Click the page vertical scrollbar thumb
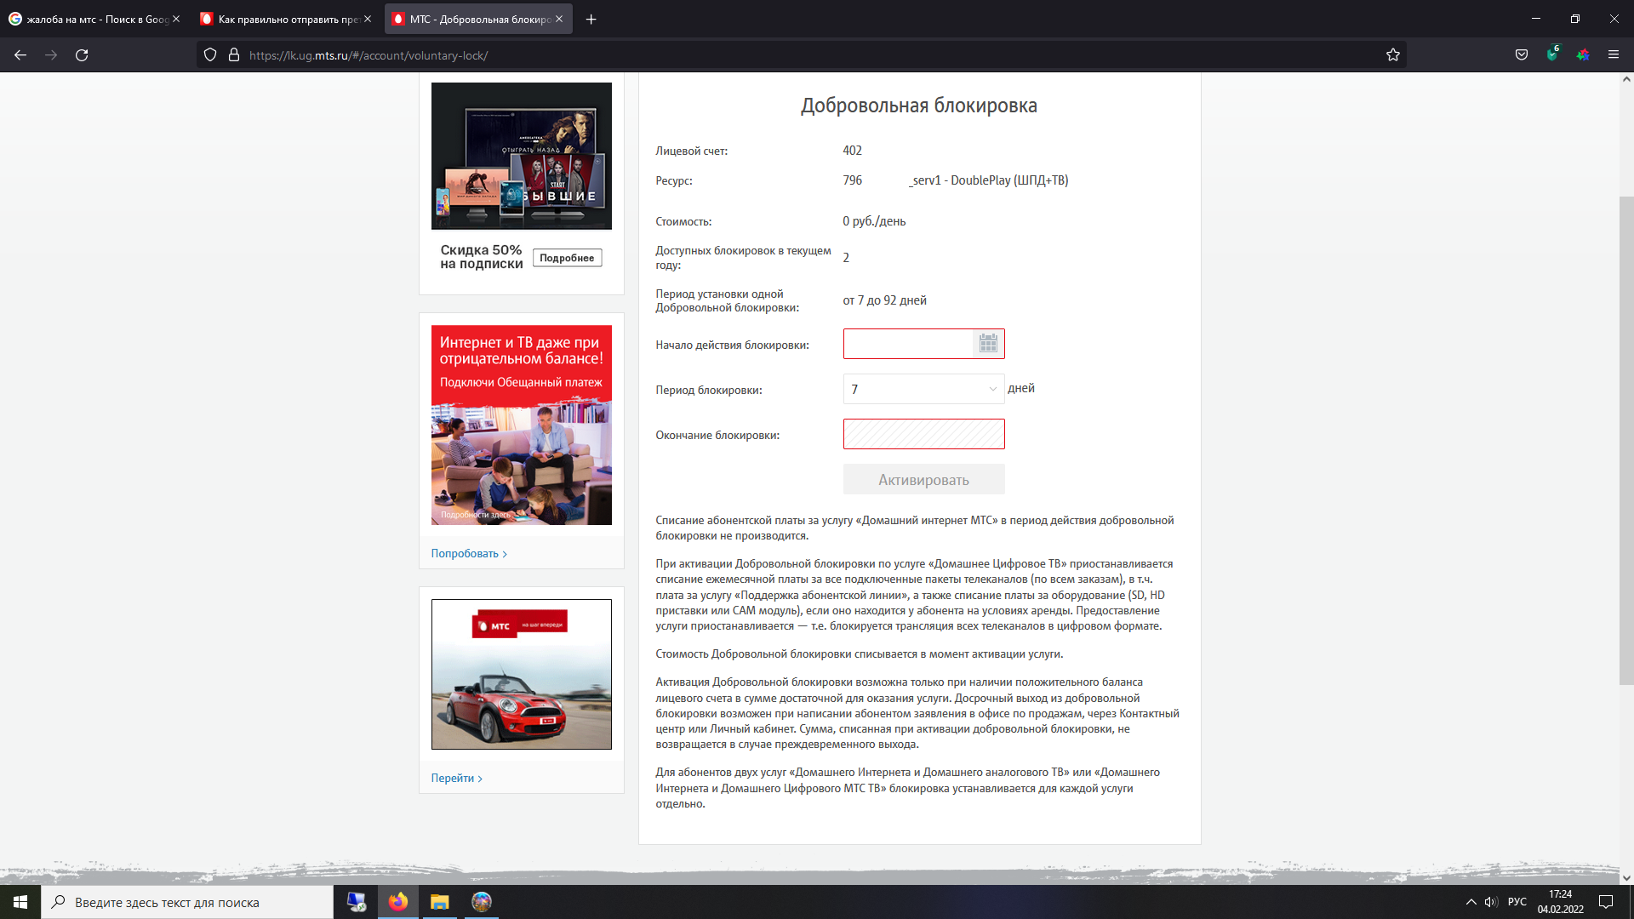The image size is (1634, 919). (x=1626, y=440)
